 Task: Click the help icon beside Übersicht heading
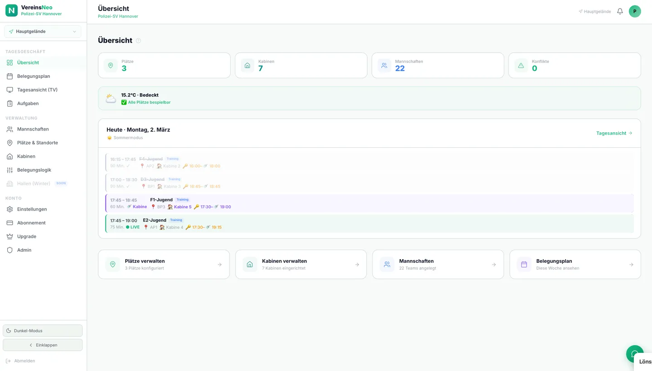pyautogui.click(x=139, y=41)
